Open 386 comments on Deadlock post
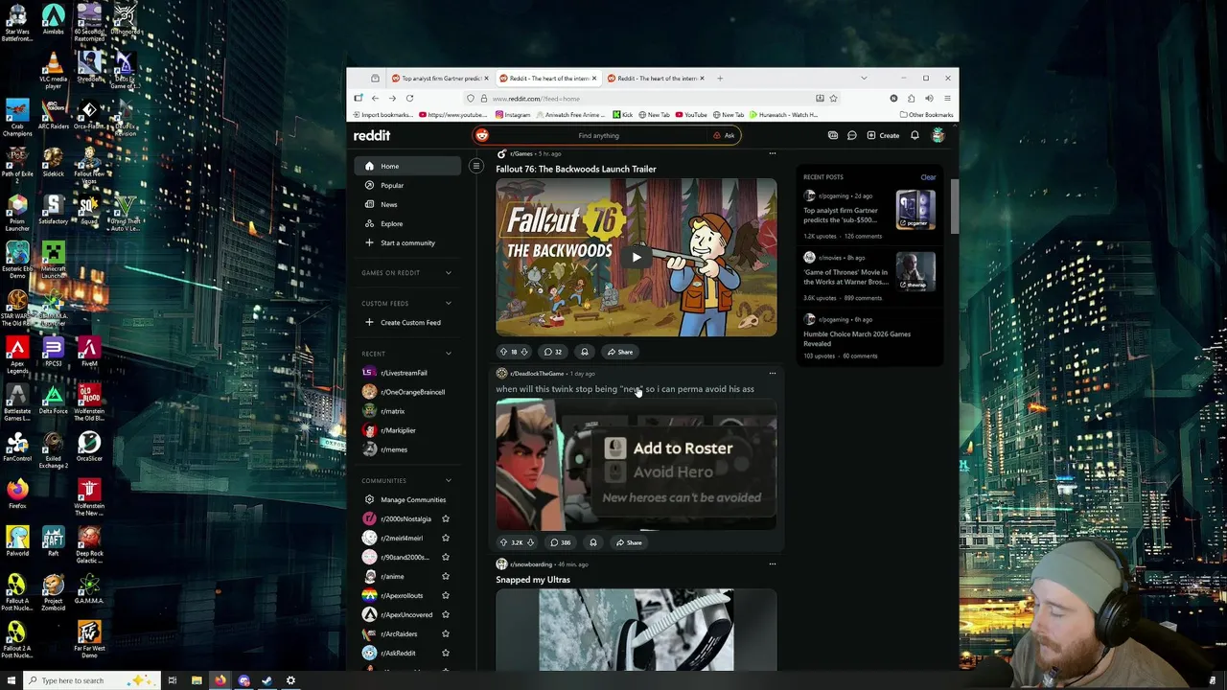This screenshot has width=1227, height=690. (561, 542)
